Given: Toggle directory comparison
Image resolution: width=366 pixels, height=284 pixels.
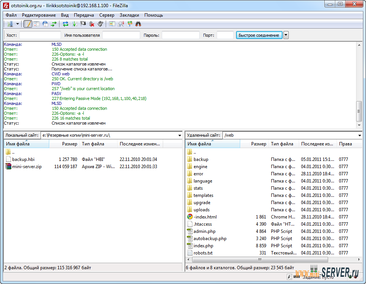Looking at the screenshot, I should coord(121,24).
